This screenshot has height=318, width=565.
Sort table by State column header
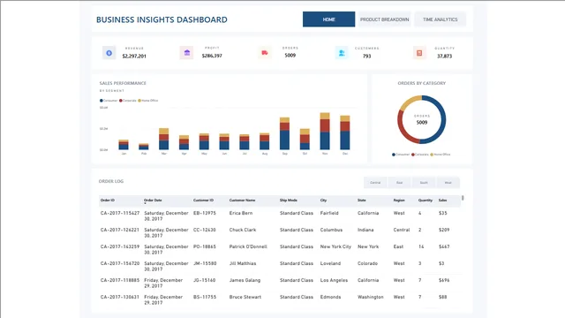pos(361,201)
